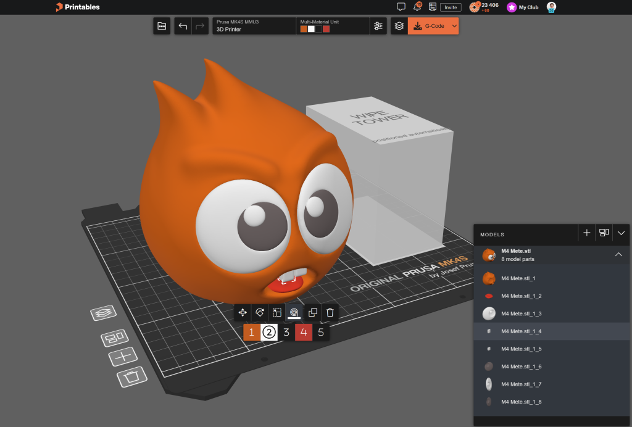The image size is (632, 427).
Task: Open the project files folder icon
Action: (x=162, y=26)
